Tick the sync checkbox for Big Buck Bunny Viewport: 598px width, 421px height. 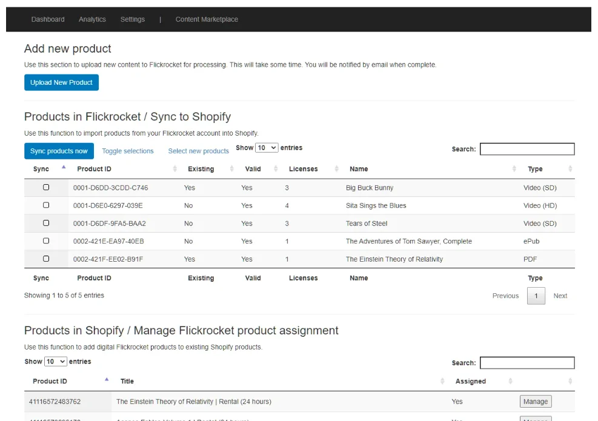(46, 187)
